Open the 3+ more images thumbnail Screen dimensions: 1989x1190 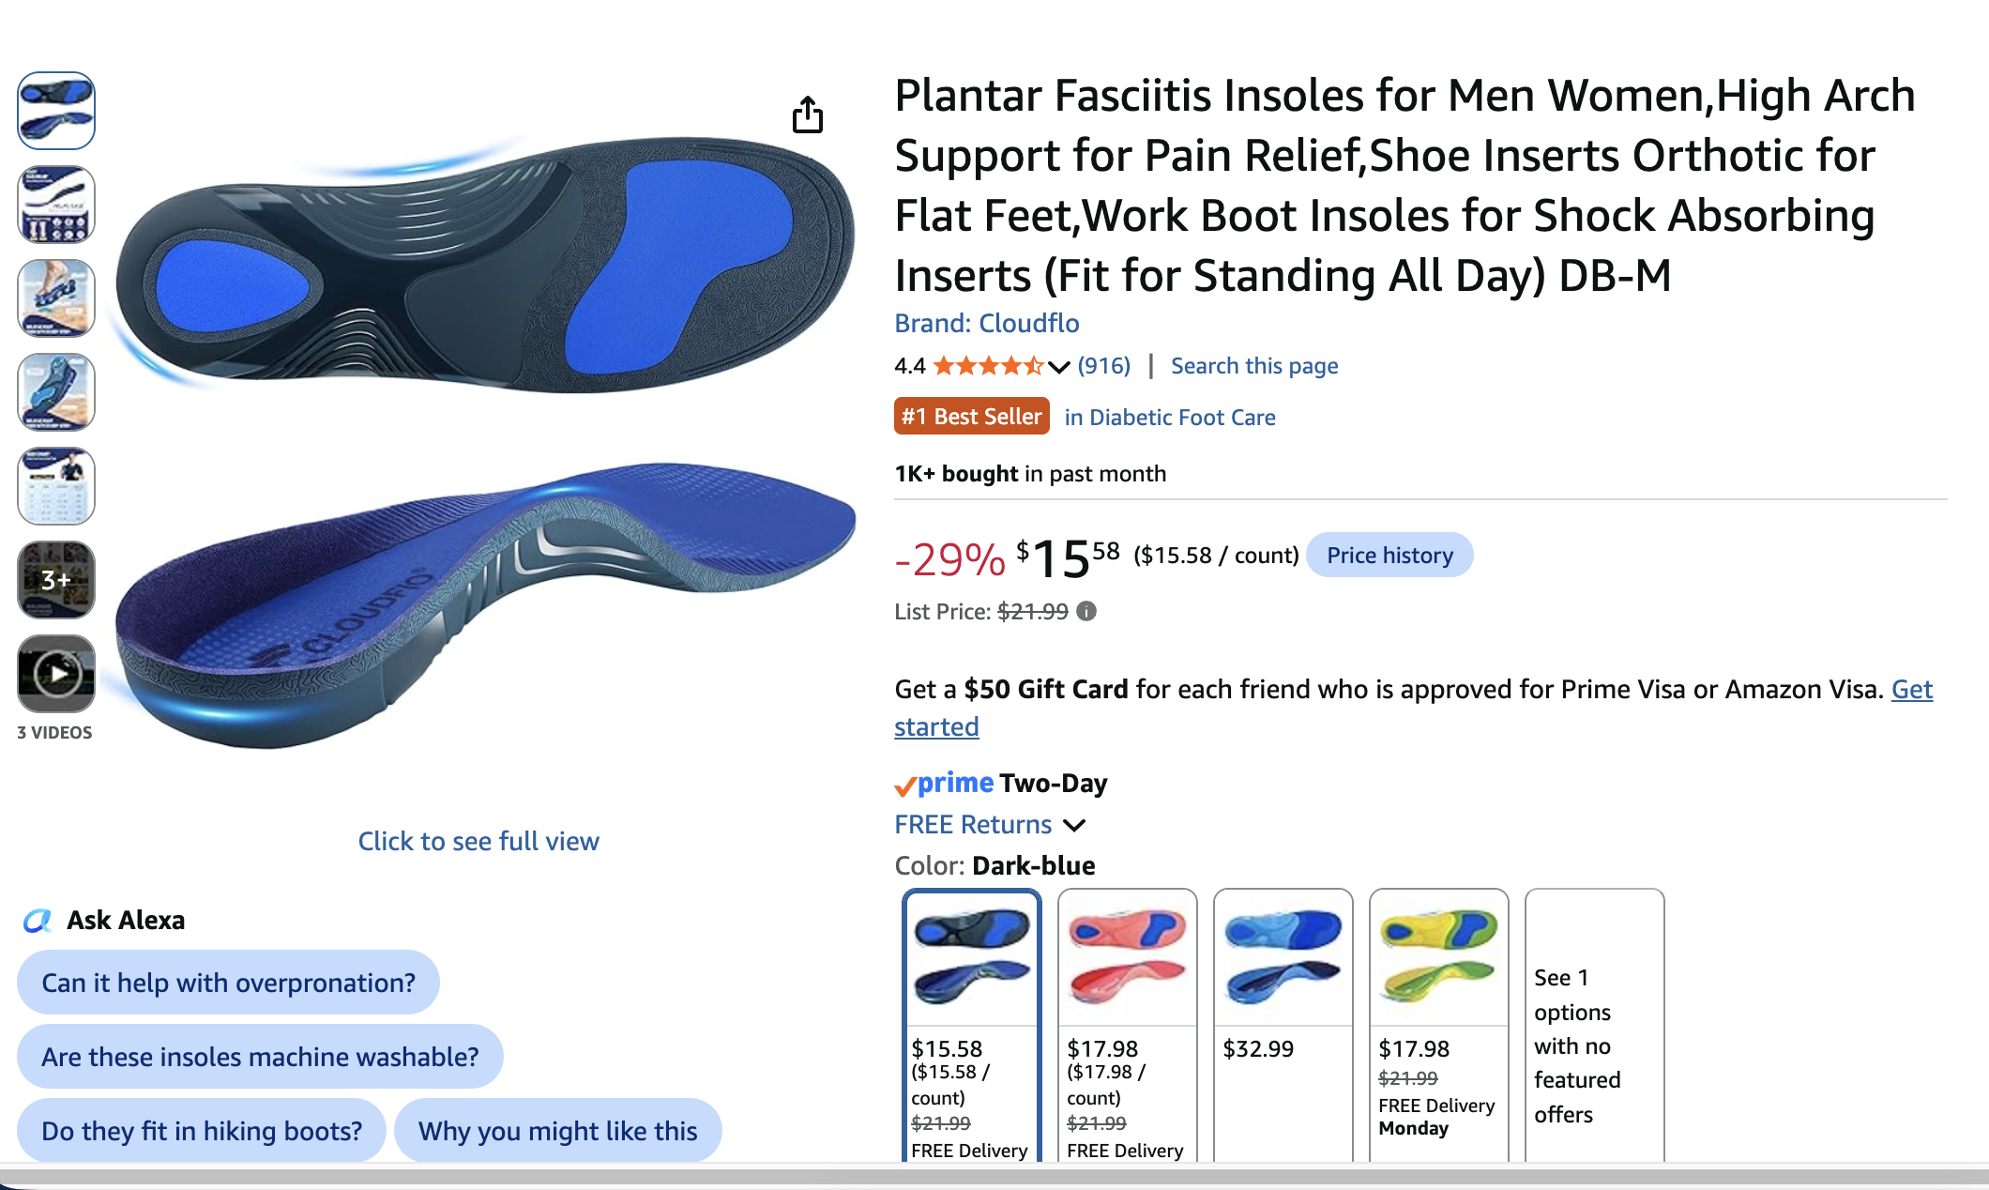[x=56, y=580]
